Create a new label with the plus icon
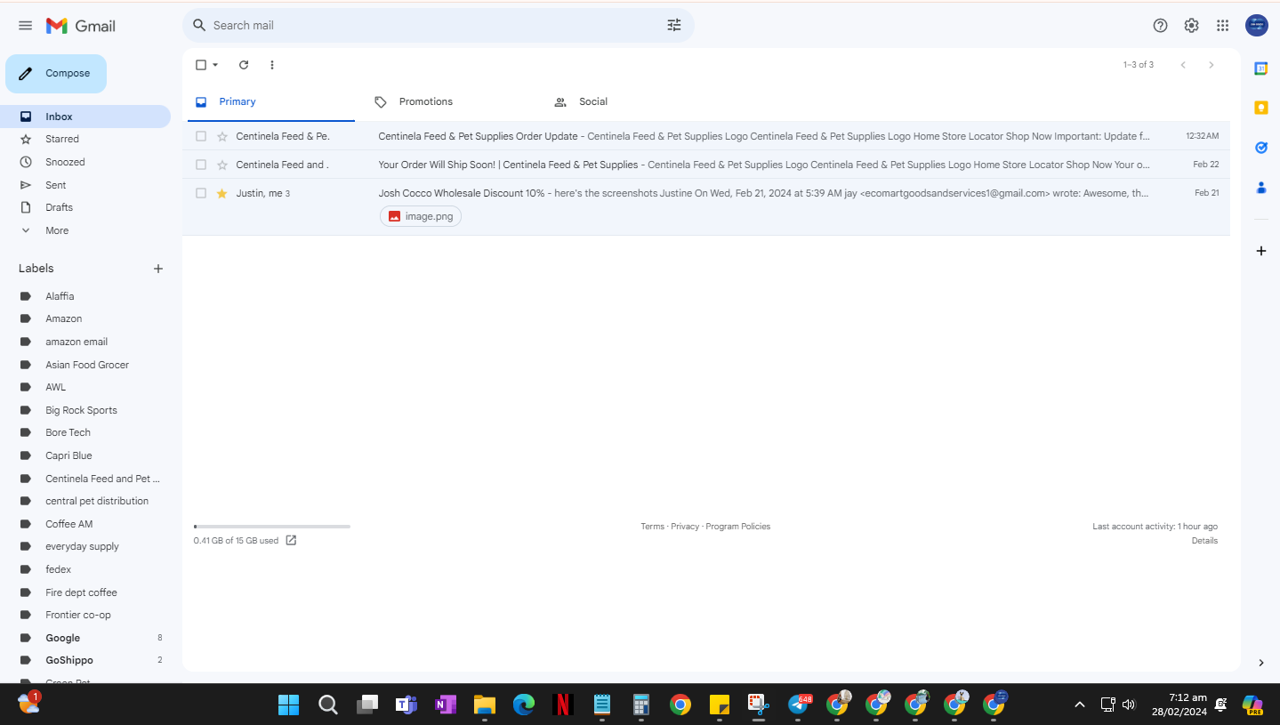The image size is (1280, 725). pos(158,269)
